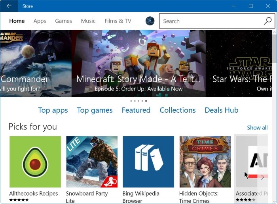Image resolution: width=277 pixels, height=204 pixels.
Task: Select the third carousel page dot
Action: 138,101
